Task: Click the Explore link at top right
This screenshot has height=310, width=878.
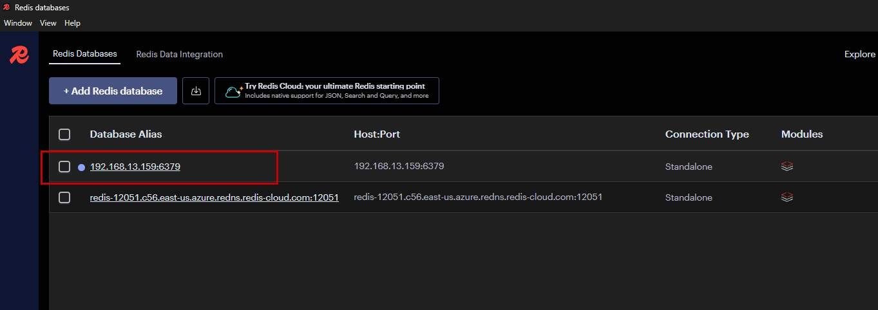Action: pyautogui.click(x=860, y=54)
